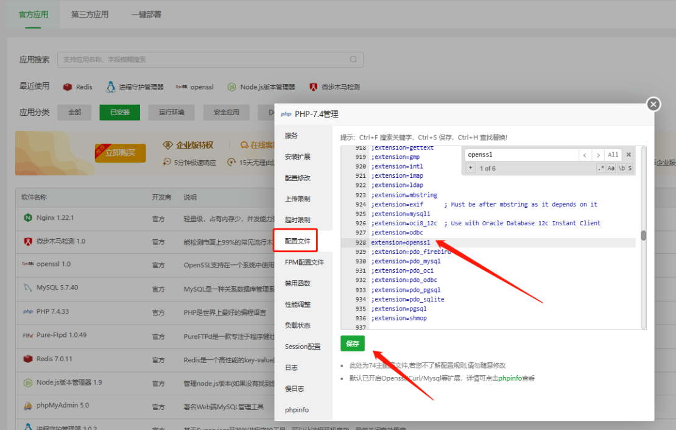Select All matches in editor search
Image resolution: width=676 pixels, height=430 pixels.
pos(613,155)
